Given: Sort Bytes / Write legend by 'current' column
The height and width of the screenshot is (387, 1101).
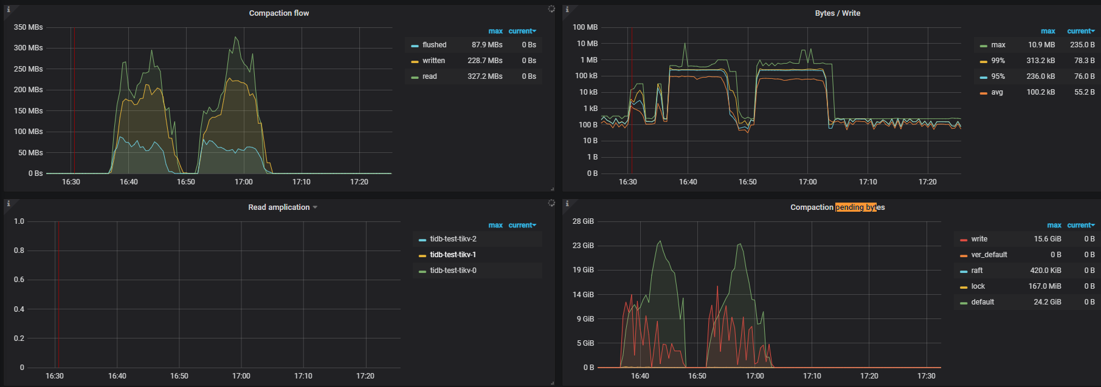Looking at the screenshot, I should click(1080, 31).
